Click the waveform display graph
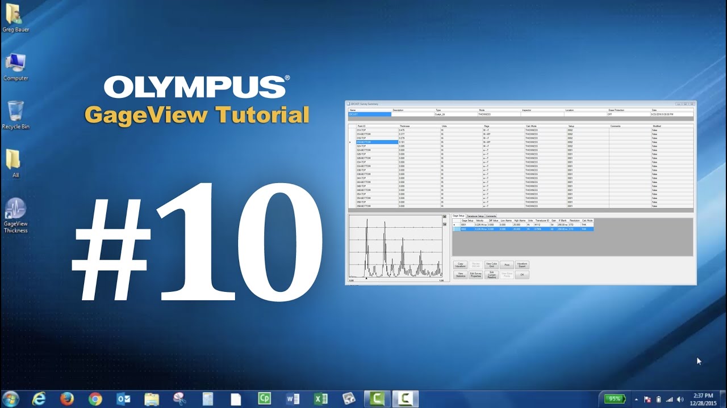The image size is (727, 408). 395,247
